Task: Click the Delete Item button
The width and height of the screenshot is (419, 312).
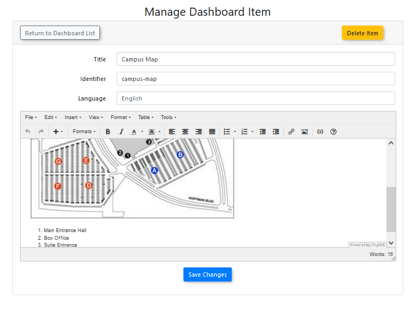Action: [363, 33]
